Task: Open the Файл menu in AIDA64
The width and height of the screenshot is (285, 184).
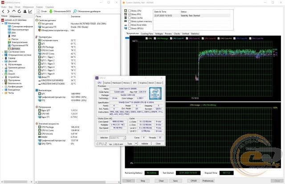Action: point(4,7)
